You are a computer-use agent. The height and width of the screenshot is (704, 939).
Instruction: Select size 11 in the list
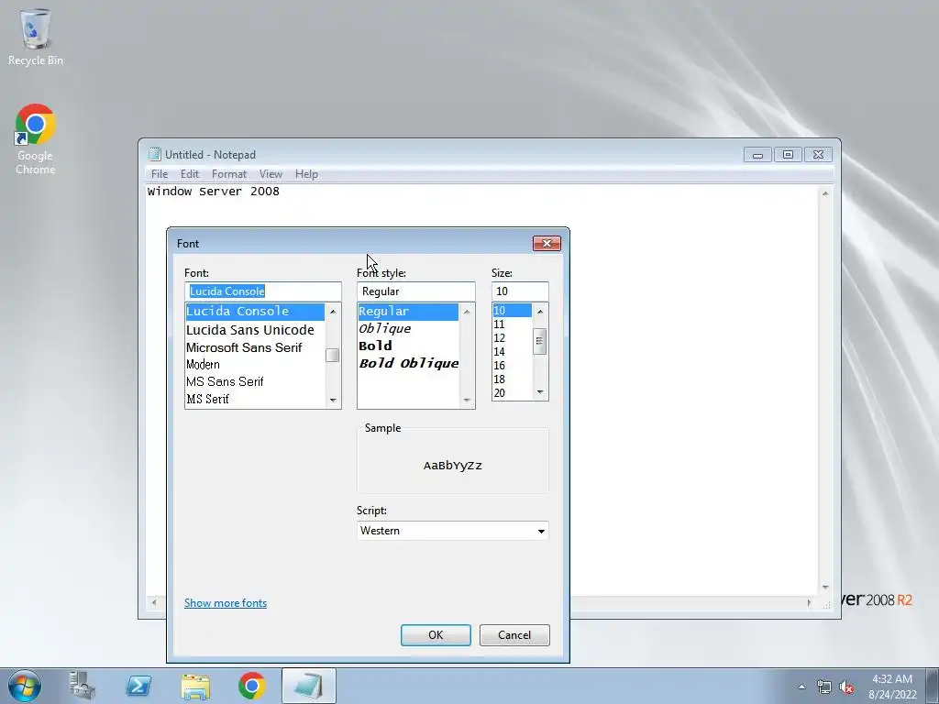[x=512, y=324]
